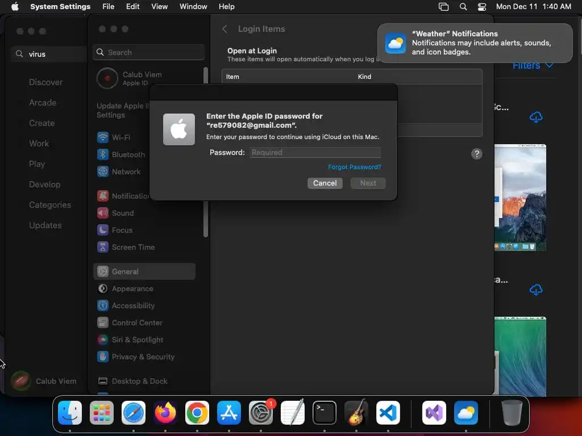
Task: Download the first app with the cloud icon
Action: (x=536, y=118)
